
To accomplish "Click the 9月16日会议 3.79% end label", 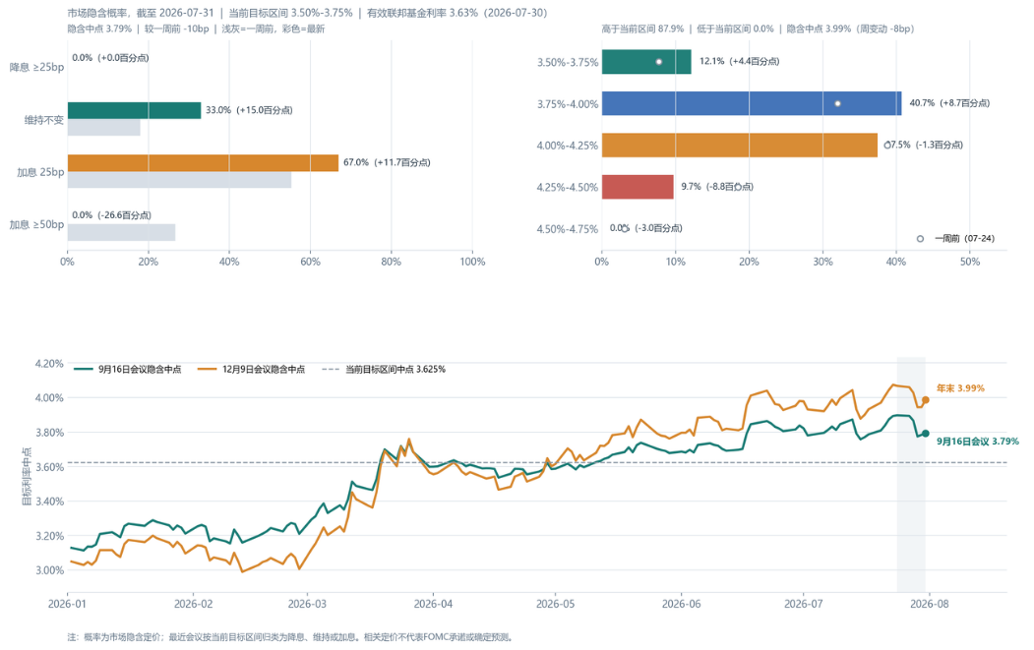I will (977, 441).
